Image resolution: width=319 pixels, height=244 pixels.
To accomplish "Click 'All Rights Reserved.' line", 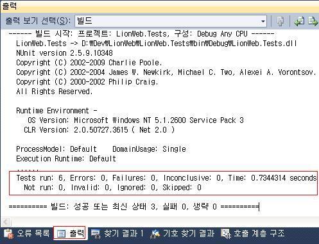I will click(x=55, y=92).
